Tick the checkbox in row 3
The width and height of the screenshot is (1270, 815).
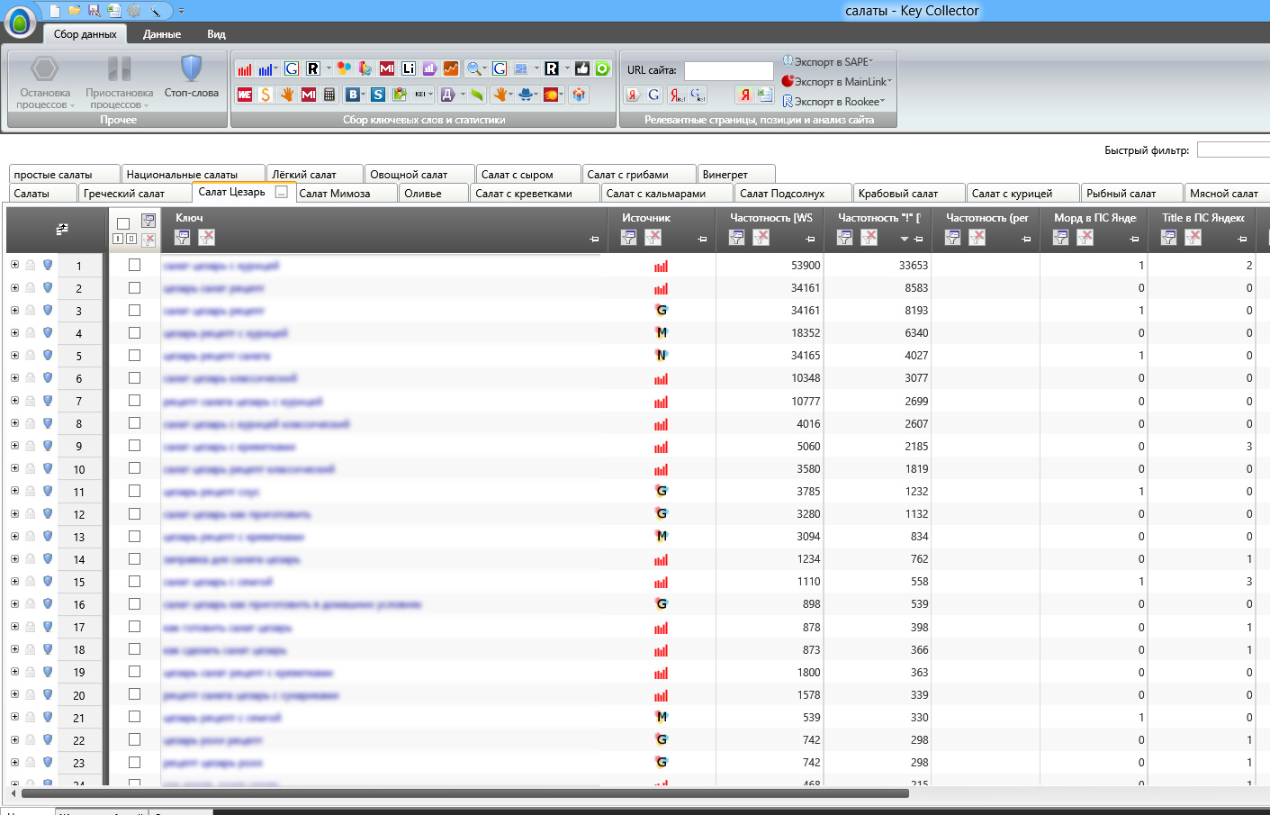[134, 310]
